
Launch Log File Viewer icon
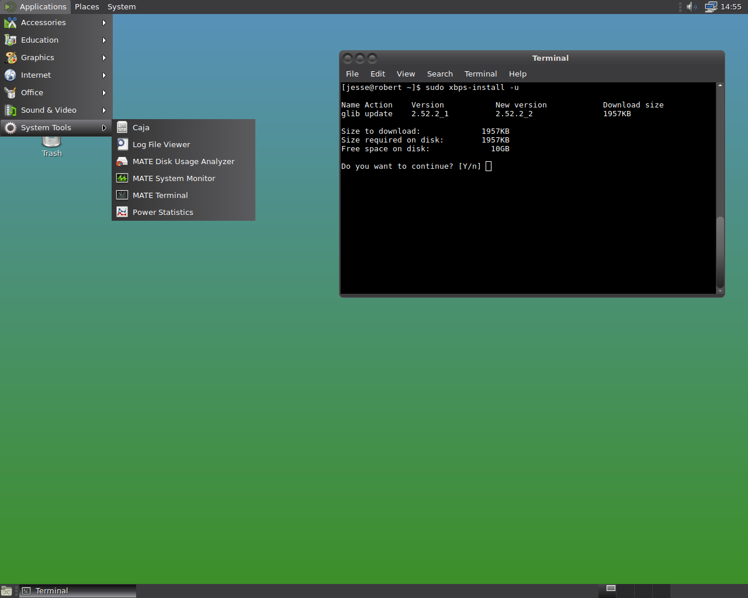[x=122, y=144]
